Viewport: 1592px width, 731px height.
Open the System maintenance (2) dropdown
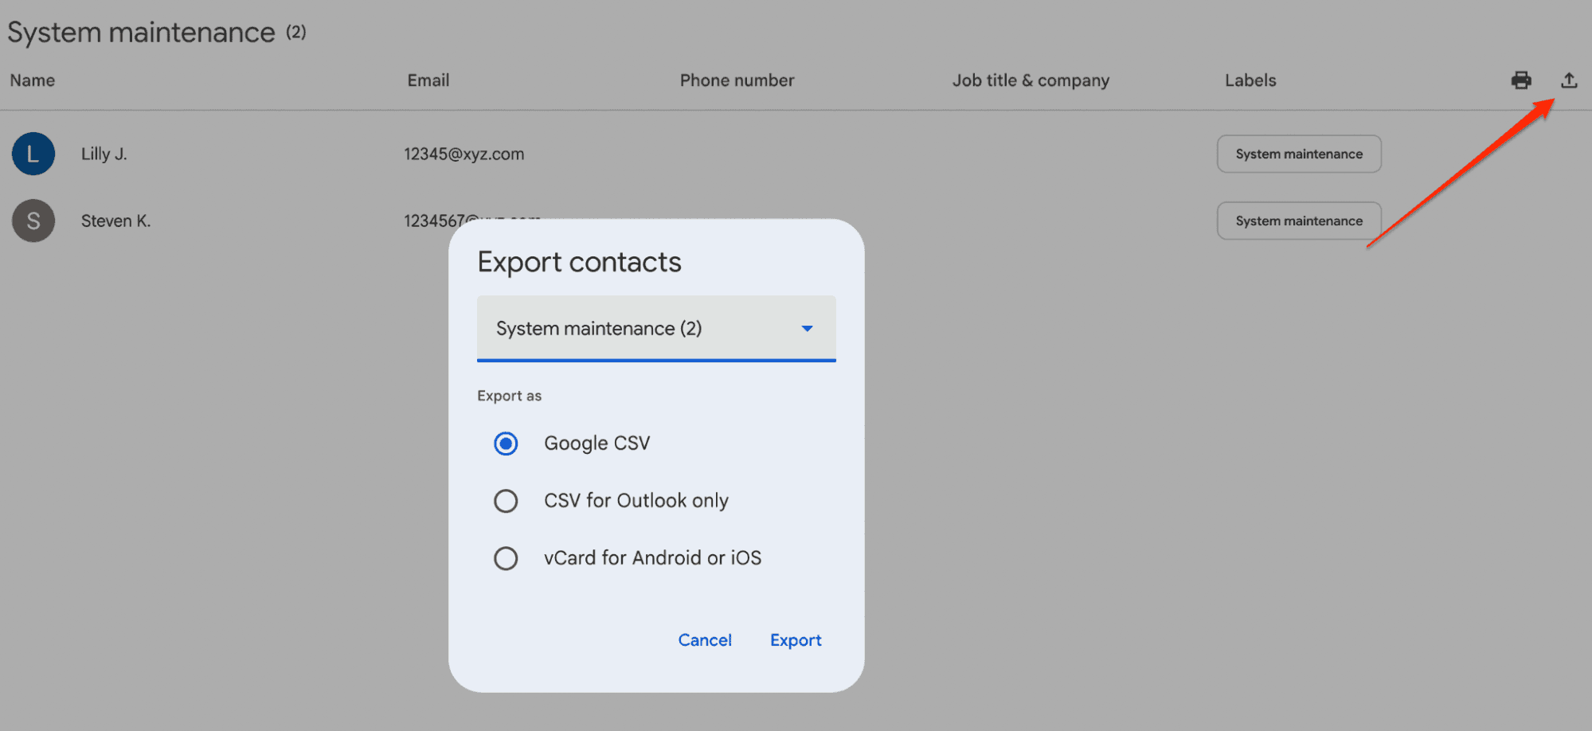(x=655, y=328)
